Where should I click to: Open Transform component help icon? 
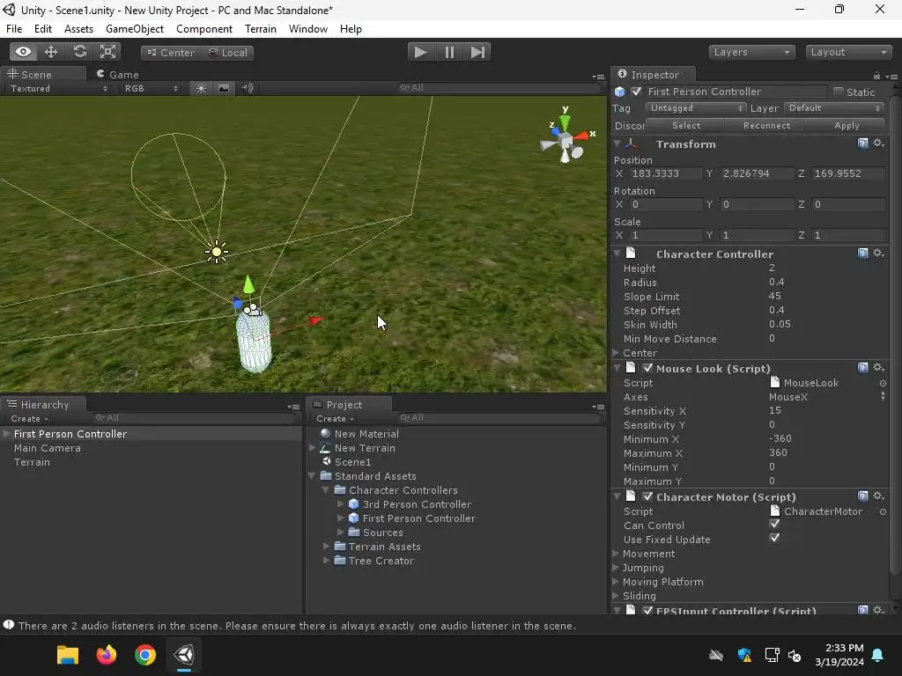862,143
